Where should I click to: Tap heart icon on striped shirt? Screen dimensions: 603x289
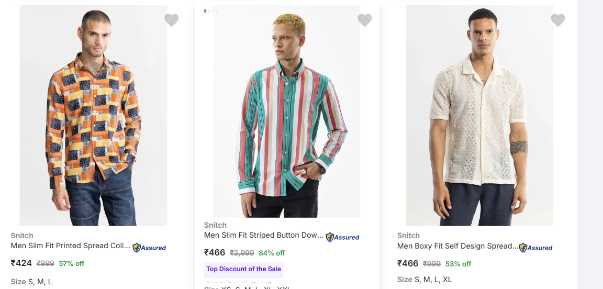pos(364,20)
